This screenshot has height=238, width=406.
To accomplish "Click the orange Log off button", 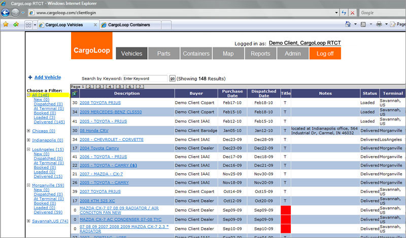I will click(325, 54).
